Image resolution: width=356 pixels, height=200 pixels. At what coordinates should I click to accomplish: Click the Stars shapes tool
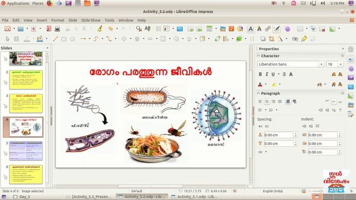click(x=189, y=39)
